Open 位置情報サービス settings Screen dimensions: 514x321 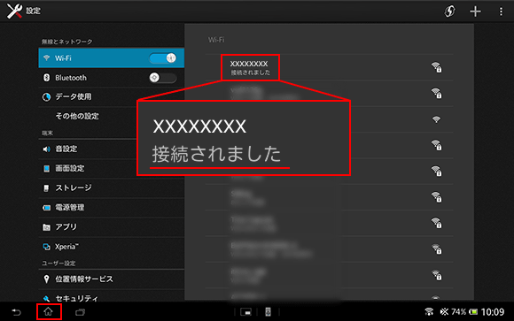point(111,279)
